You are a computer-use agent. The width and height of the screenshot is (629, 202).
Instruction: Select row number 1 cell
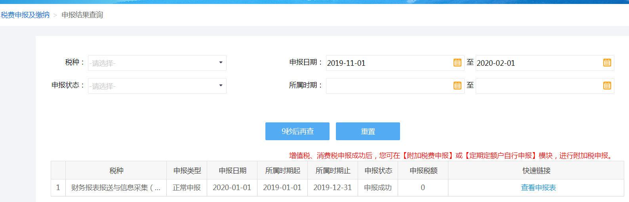pos(58,188)
